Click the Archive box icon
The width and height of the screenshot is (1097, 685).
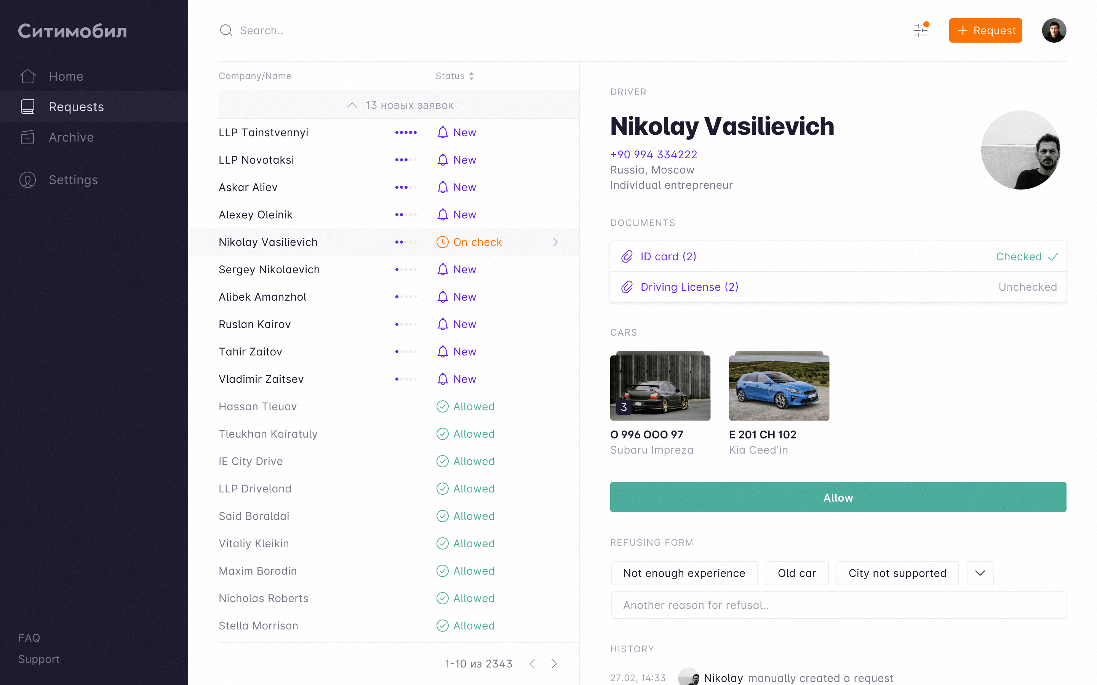click(28, 137)
